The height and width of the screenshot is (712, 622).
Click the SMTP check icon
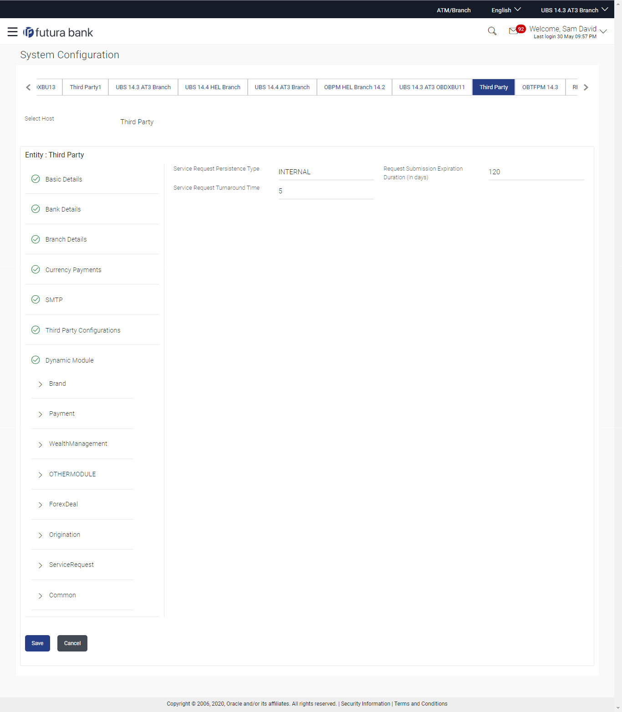tap(36, 299)
